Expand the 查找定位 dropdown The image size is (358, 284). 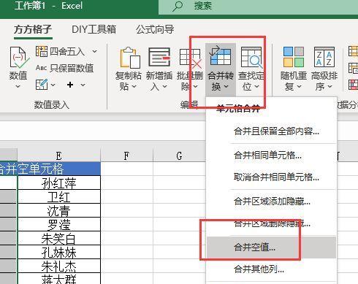click(256, 86)
